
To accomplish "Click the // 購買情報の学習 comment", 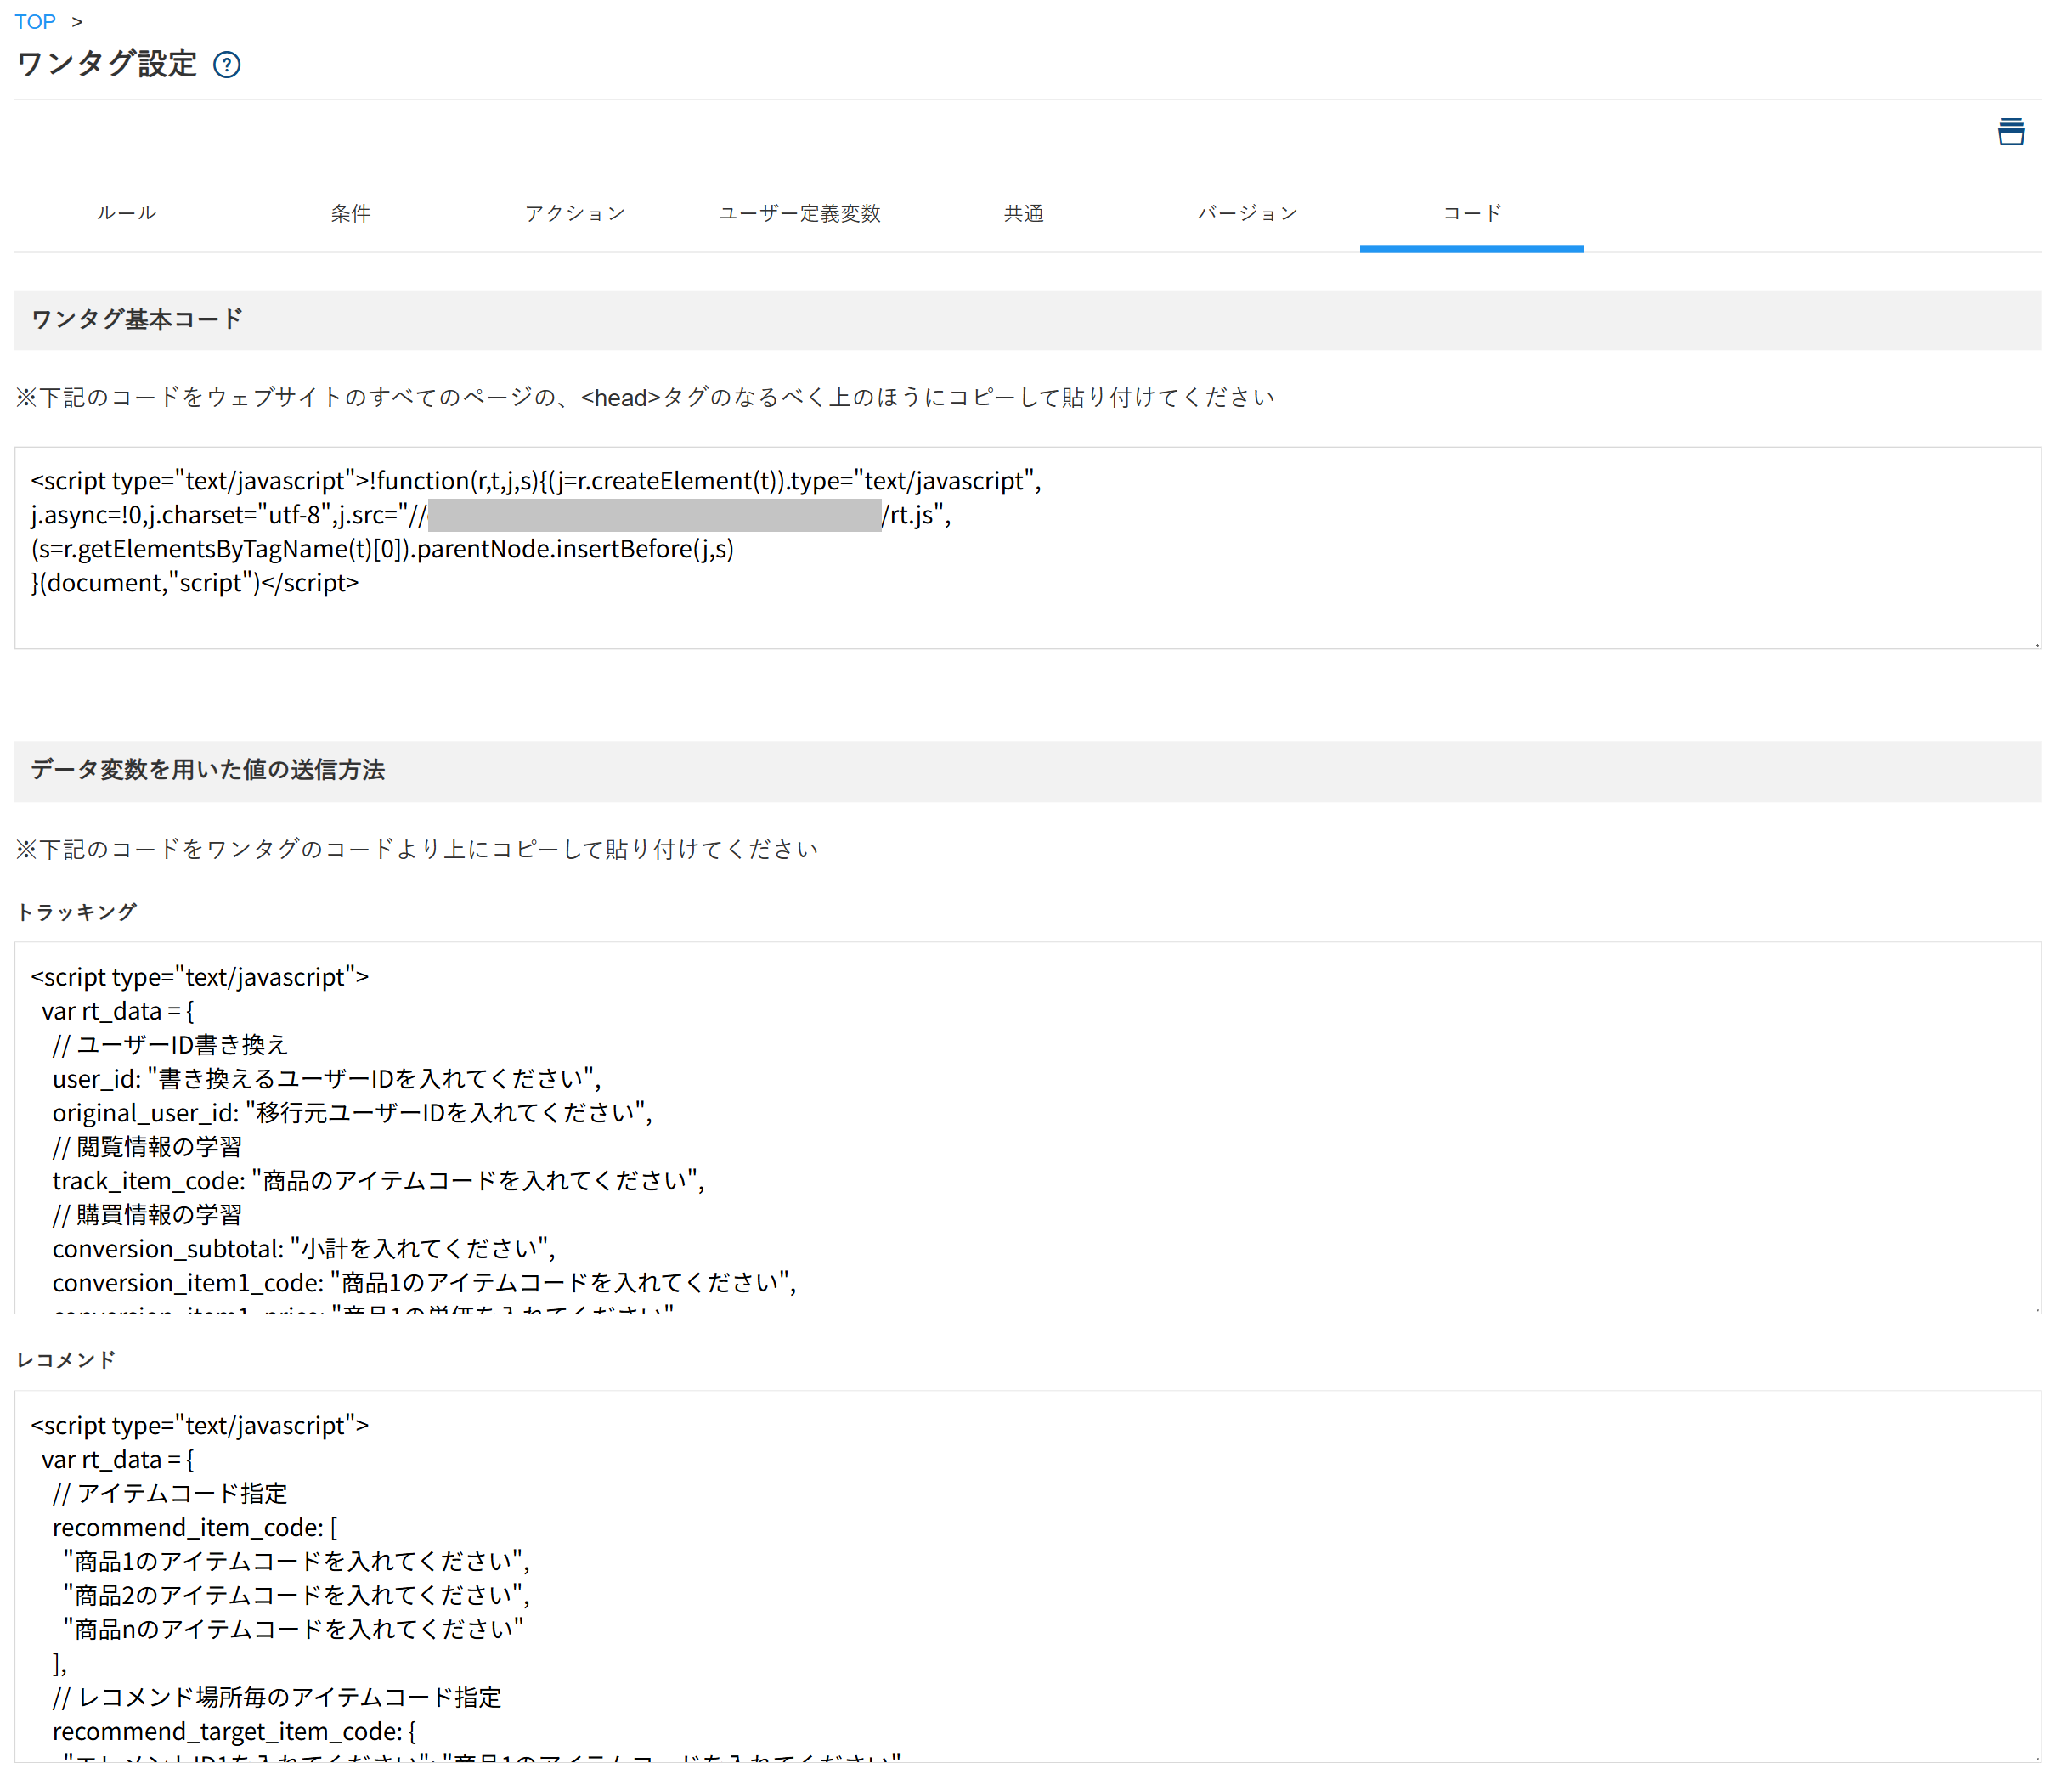I will pos(147,1215).
